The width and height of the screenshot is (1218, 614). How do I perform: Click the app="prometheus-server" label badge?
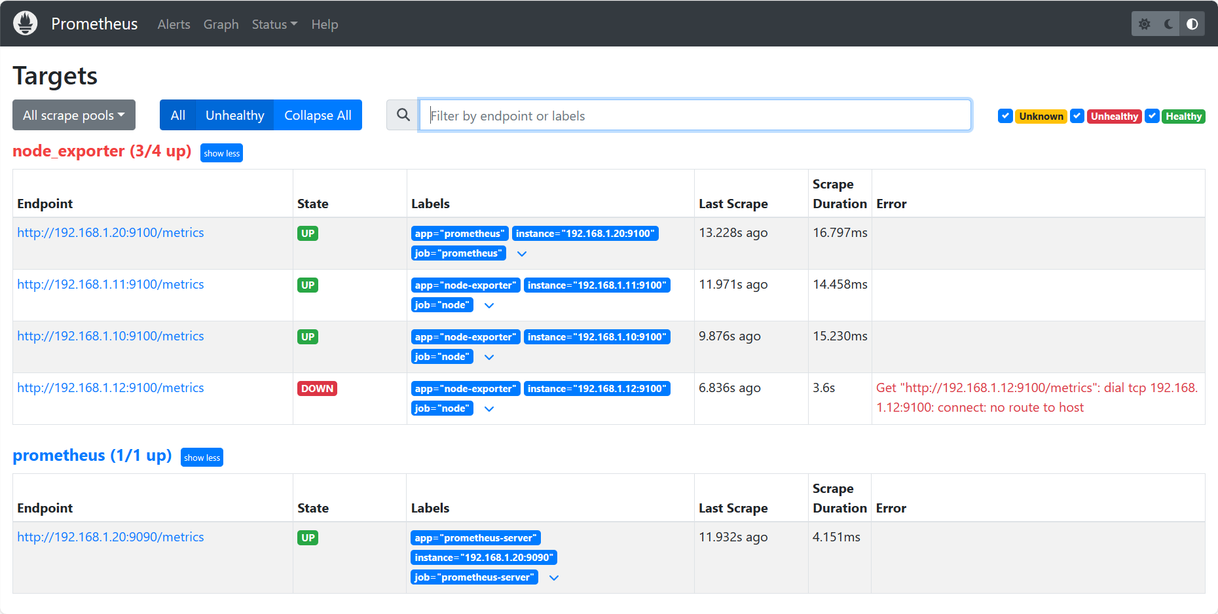pos(476,538)
